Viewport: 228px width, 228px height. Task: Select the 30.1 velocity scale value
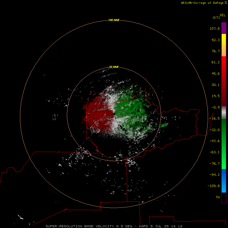[x=216, y=85]
